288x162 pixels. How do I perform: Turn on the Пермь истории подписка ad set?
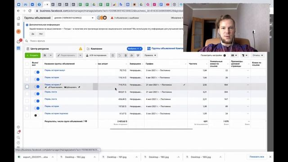click(x=36, y=115)
